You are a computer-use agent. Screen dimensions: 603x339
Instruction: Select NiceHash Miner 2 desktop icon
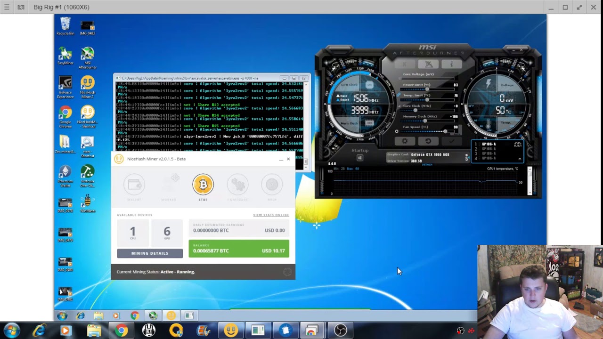[x=87, y=88]
